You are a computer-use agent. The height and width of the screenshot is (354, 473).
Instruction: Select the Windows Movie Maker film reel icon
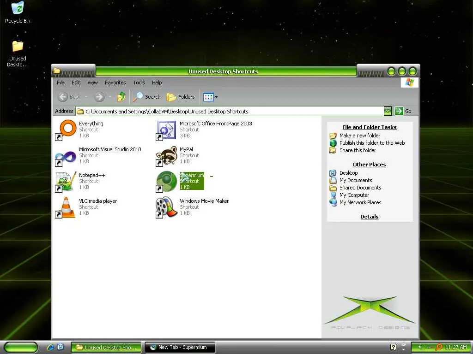pos(166,208)
